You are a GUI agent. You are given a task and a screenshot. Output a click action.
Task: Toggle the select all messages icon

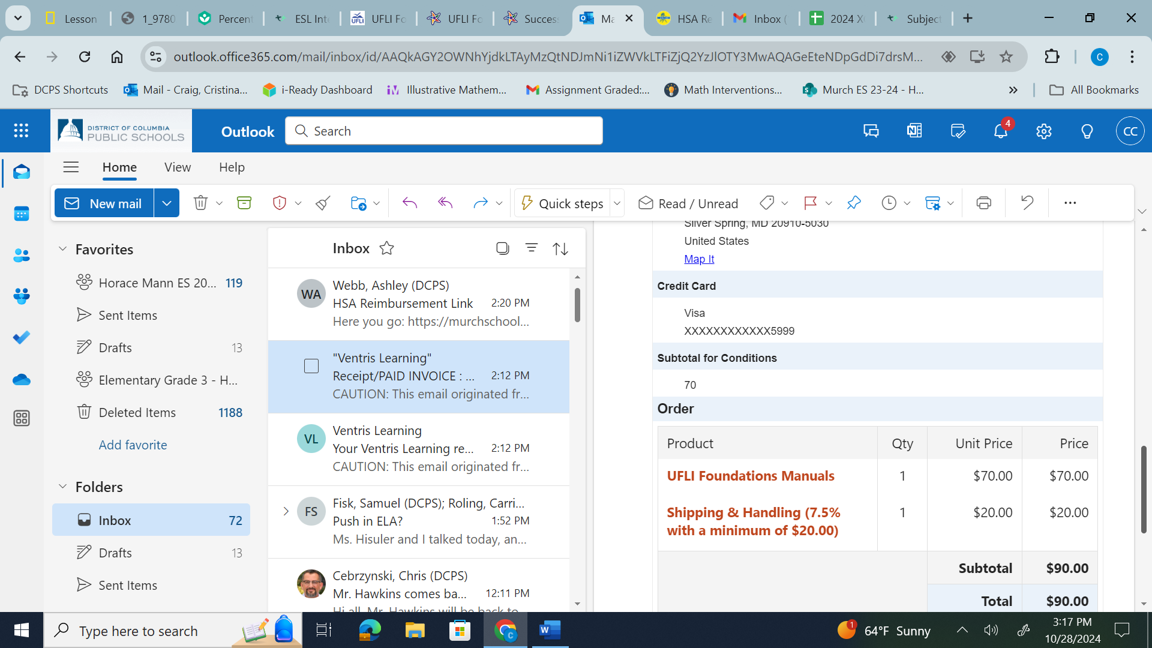click(503, 248)
